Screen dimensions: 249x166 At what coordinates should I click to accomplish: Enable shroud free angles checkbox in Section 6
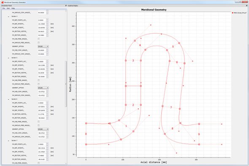pyautogui.click(x=39, y=125)
